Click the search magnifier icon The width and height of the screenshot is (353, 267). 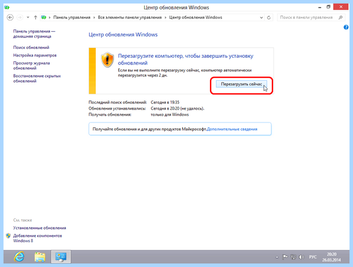click(341, 17)
